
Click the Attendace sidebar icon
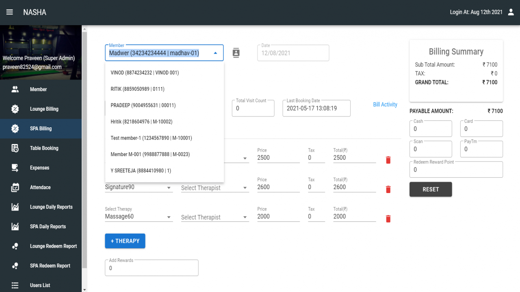(x=15, y=187)
